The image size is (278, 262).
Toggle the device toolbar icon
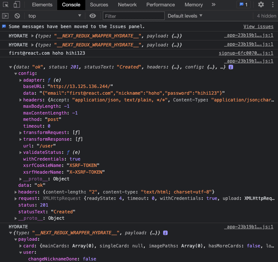17,5
